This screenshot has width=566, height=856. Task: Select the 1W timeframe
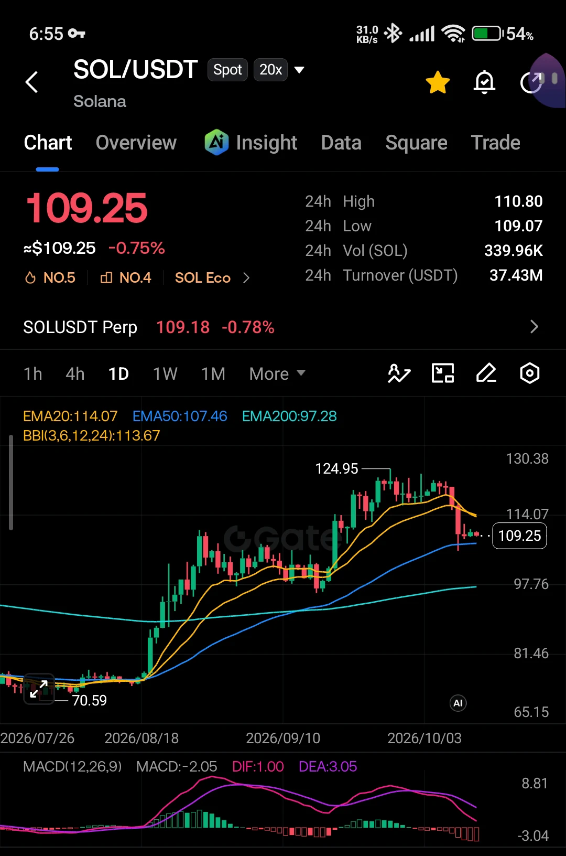165,373
